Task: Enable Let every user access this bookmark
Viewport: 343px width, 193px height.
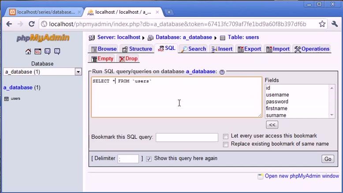Action: tap(226, 137)
